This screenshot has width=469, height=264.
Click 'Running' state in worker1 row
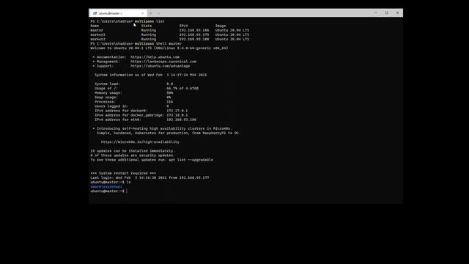(149, 34)
